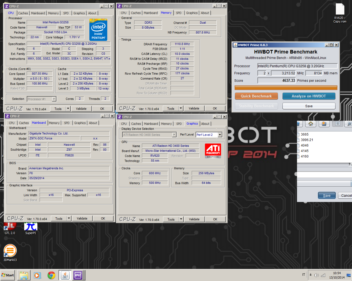The width and height of the screenshot is (352, 281).
Task: Click file list scrollbar in save dialog
Action: coord(324,165)
